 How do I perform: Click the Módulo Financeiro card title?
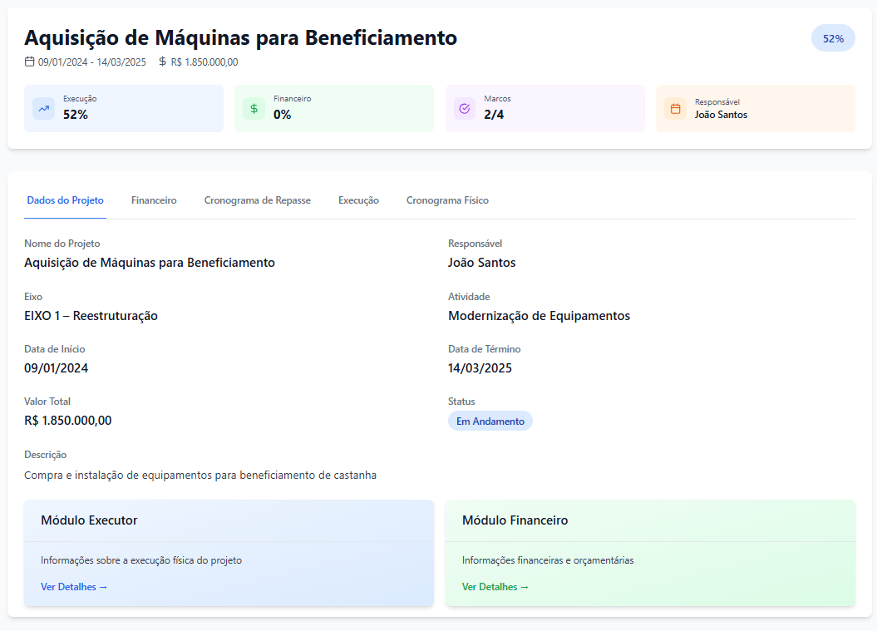click(515, 520)
